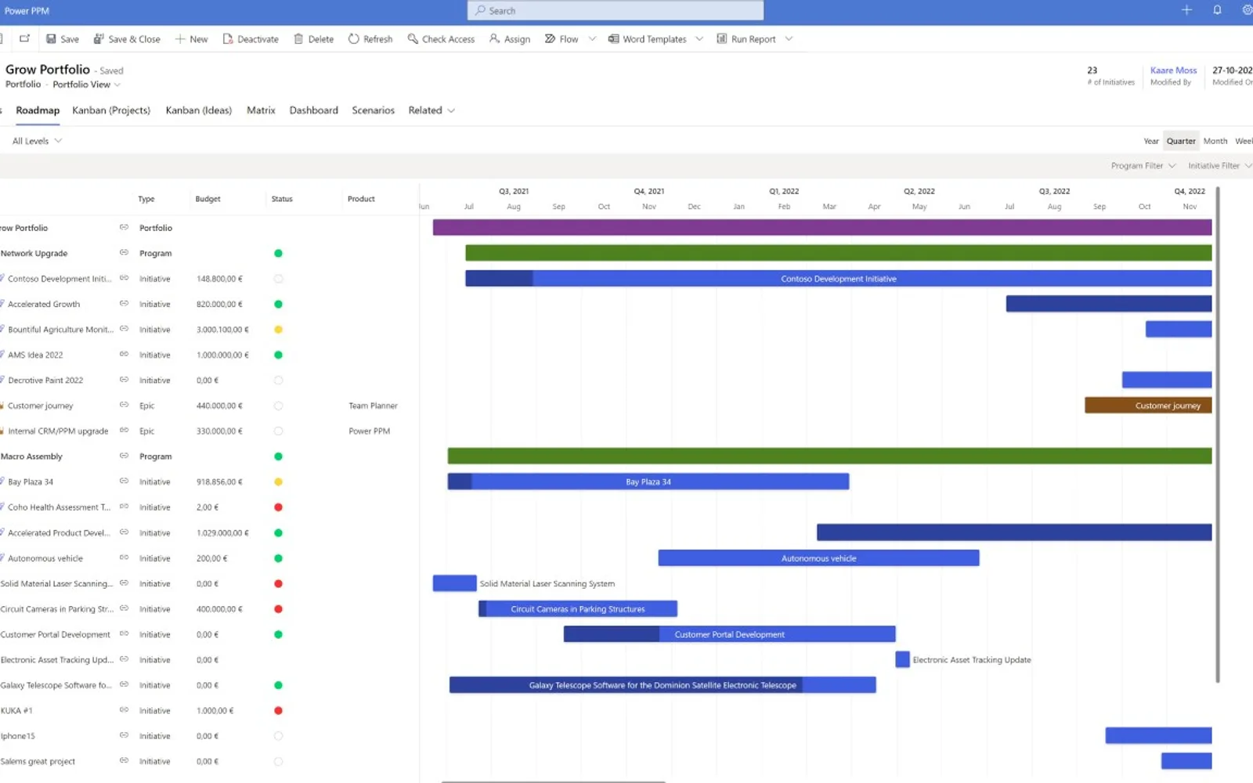The width and height of the screenshot is (1253, 783).
Task: Open notifications bell icon
Action: 1217,10
